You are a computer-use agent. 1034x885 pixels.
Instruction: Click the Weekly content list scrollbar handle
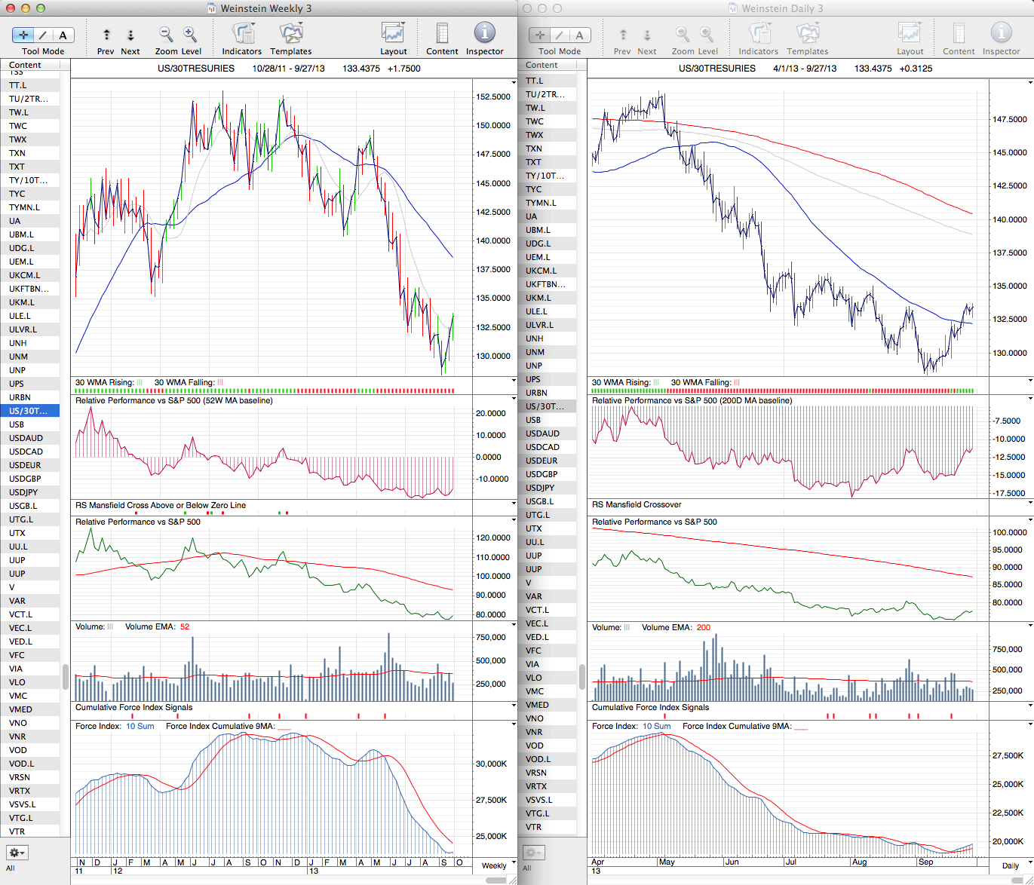click(65, 676)
